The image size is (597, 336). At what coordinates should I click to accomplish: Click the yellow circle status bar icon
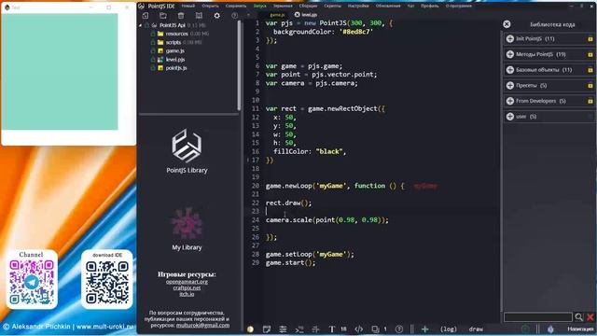pos(250,329)
